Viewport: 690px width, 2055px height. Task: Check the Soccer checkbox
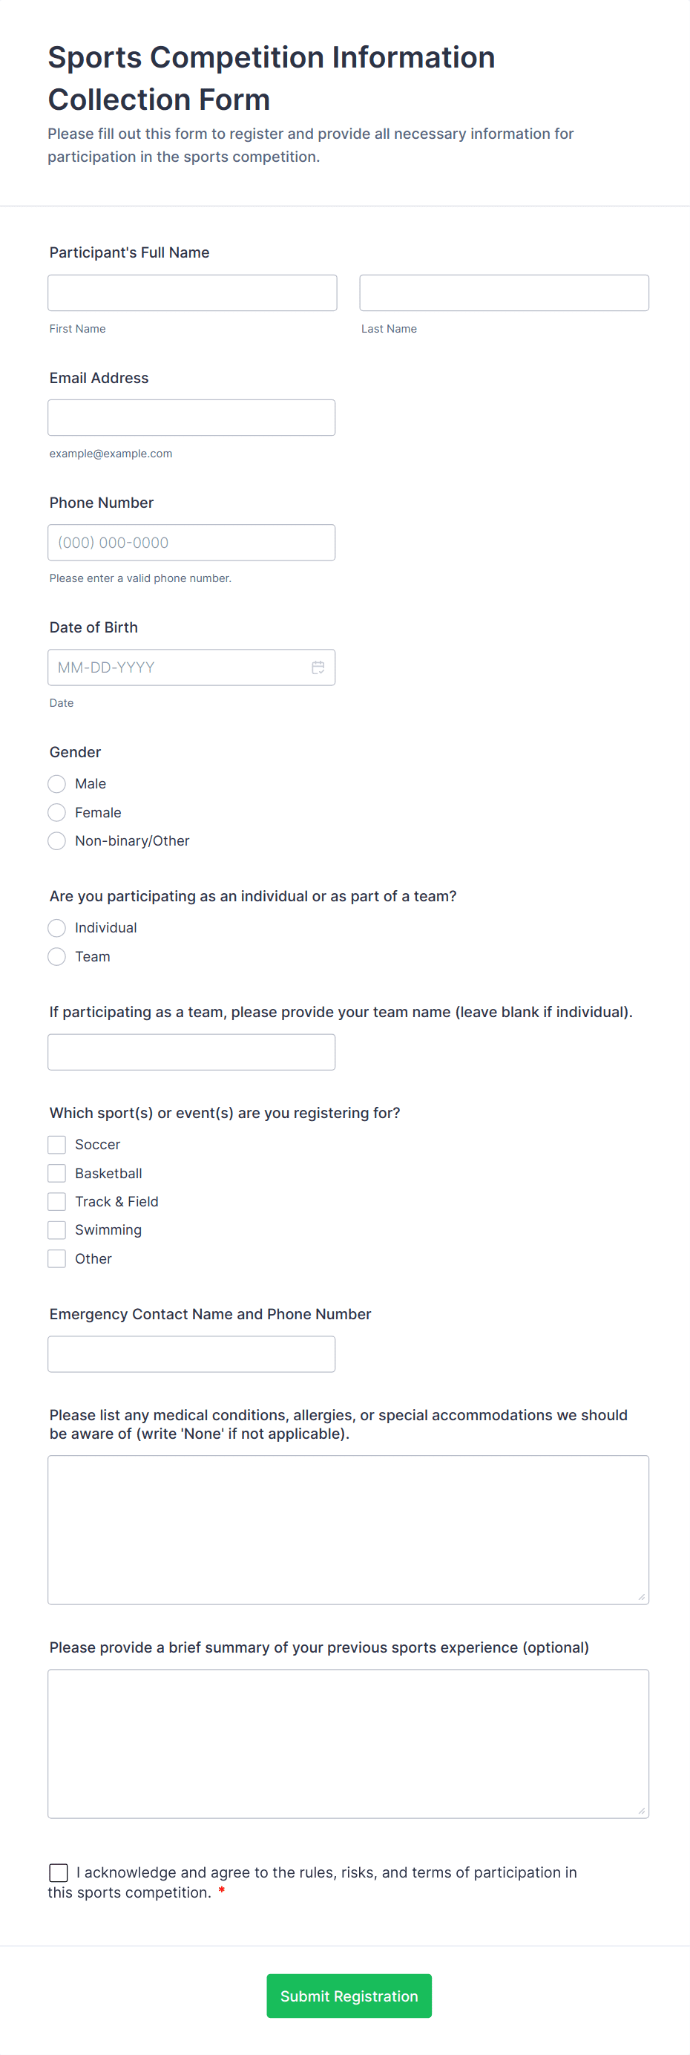56,1145
